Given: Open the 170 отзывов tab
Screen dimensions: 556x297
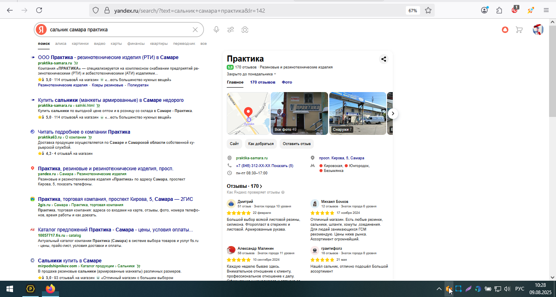Looking at the screenshot, I should (263, 82).
